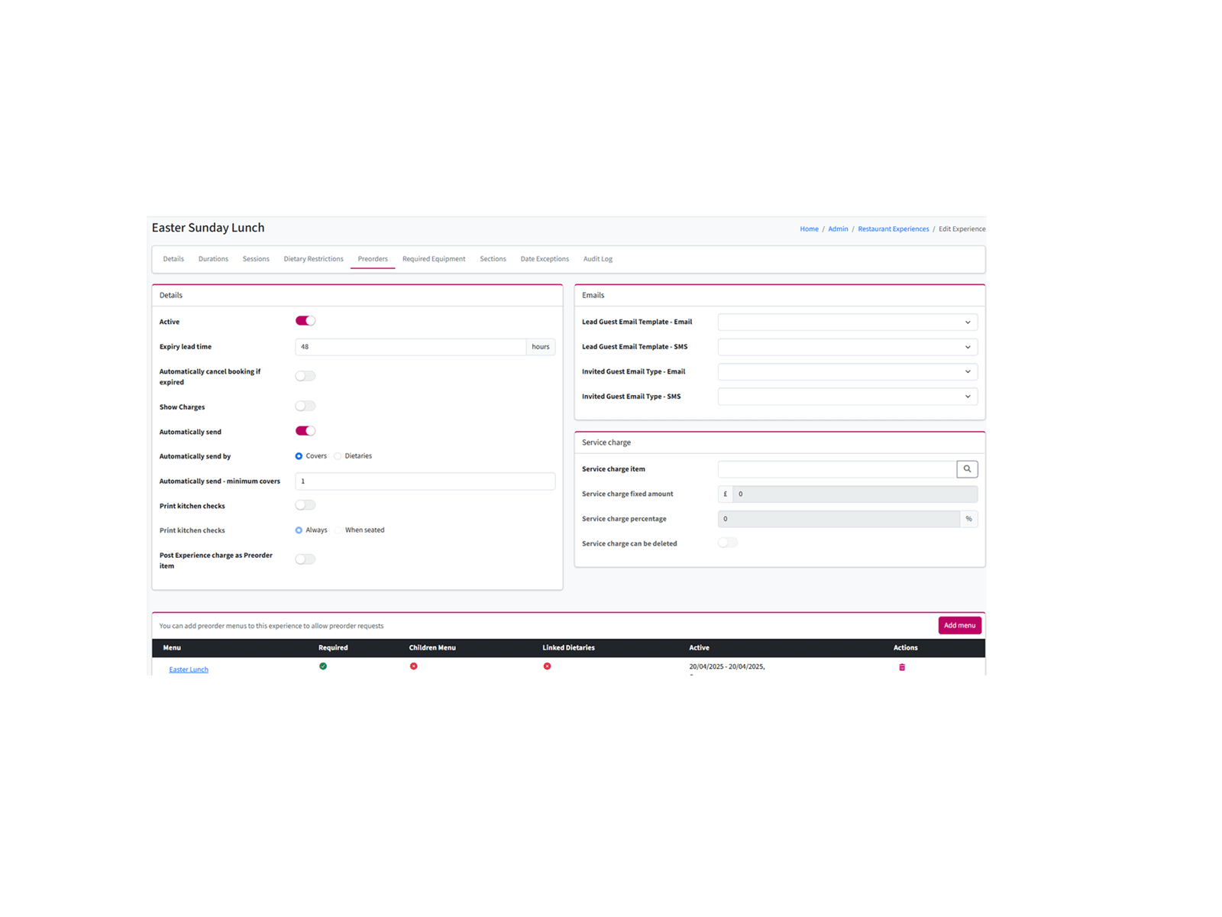Open the Date Exceptions tab
Screen dimensions: 1222x917
545,259
